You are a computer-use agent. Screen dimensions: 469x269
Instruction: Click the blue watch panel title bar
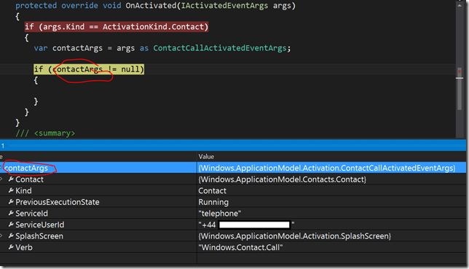click(x=233, y=146)
